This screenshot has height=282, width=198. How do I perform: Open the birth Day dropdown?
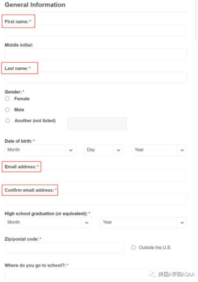pos(104,150)
